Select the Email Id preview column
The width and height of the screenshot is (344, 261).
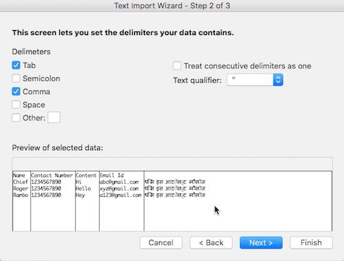[122, 201]
